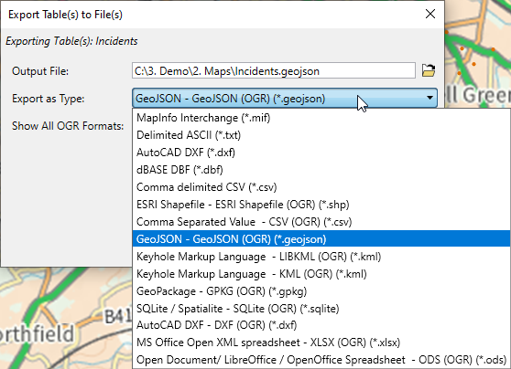Click the Output File label
The height and width of the screenshot is (369, 511).
pyautogui.click(x=40, y=71)
